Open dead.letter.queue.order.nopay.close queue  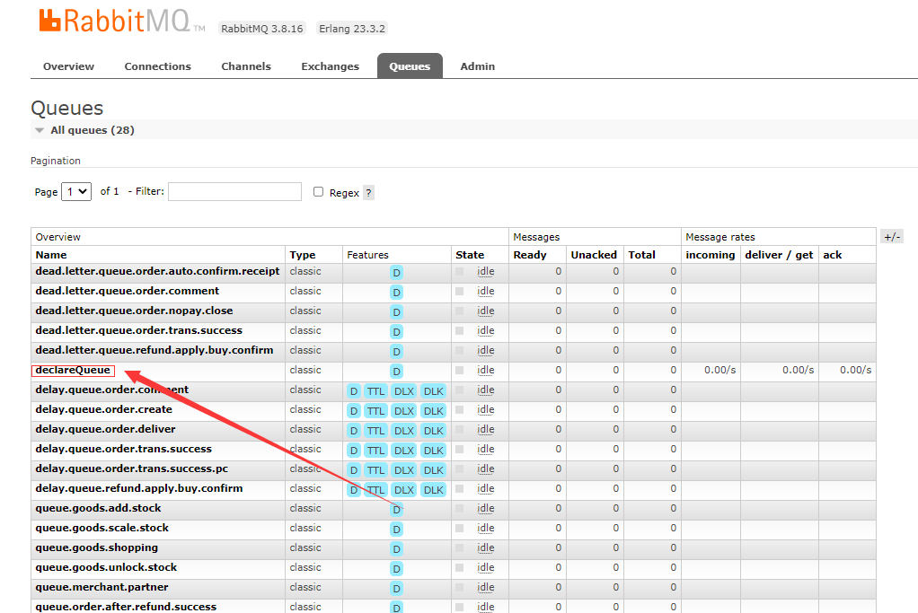[134, 311]
